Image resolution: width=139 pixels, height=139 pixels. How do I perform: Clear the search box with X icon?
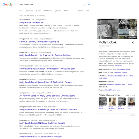coord(84,5)
